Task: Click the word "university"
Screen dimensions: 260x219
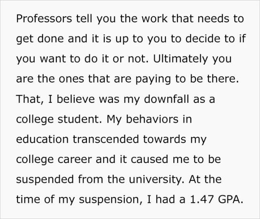Action: (x=156, y=179)
